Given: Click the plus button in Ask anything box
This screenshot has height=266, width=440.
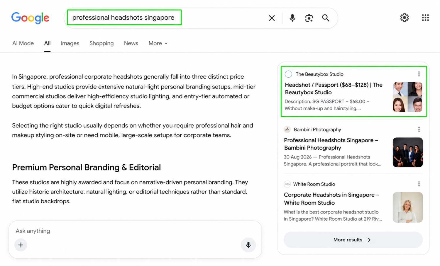Looking at the screenshot, I should coord(21,245).
